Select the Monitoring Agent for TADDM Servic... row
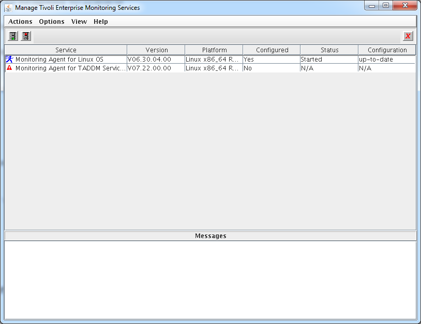Image resolution: width=421 pixels, height=324 pixels. 210,68
